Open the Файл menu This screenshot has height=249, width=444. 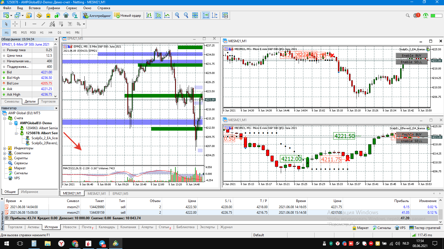point(7,8)
